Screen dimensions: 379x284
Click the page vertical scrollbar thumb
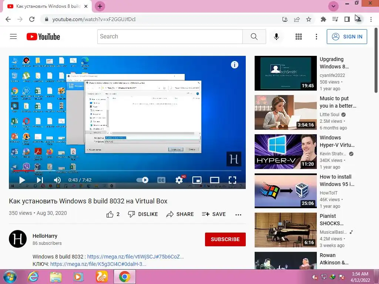(376, 60)
